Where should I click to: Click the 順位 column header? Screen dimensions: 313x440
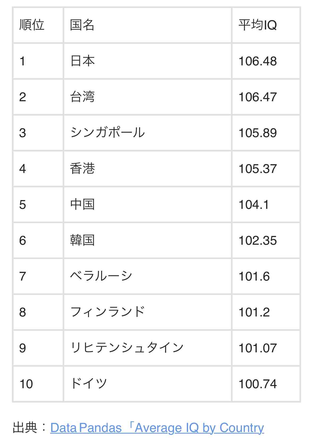[x=32, y=25]
